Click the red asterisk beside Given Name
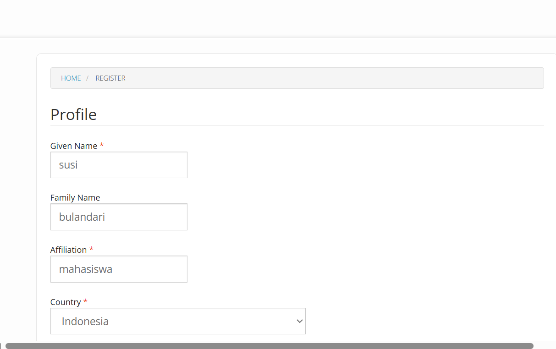 (102, 146)
